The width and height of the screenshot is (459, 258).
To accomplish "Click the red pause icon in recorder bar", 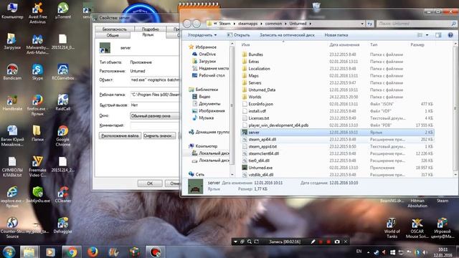I will point(321,242).
